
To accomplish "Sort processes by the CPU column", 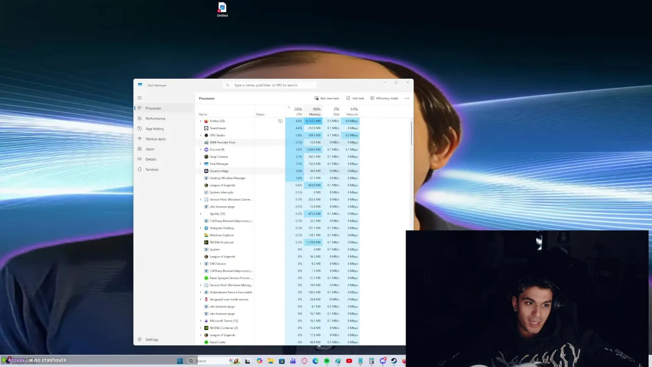I will (x=294, y=111).
